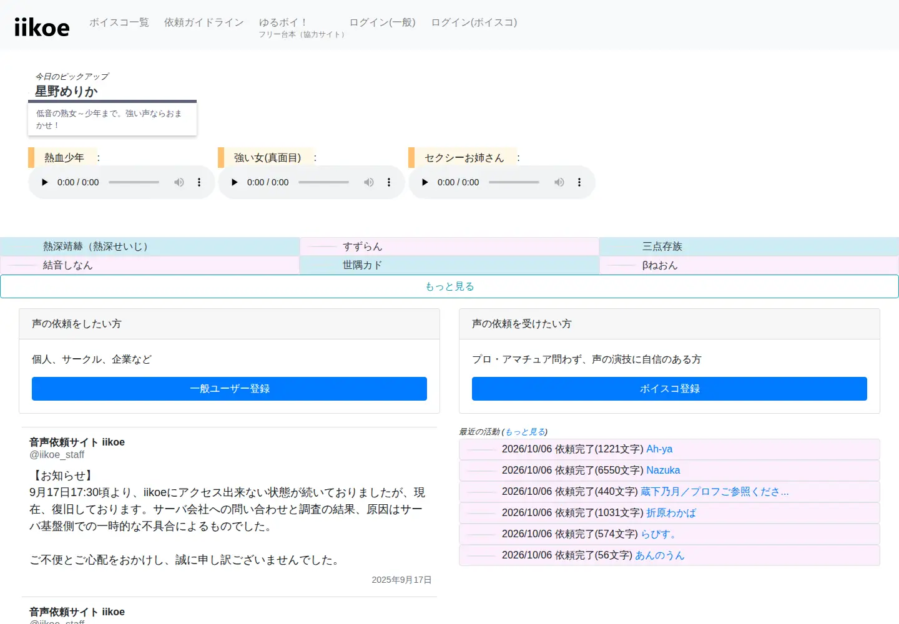Screen dimensions: 899x624
Task: Select voice actor 世隅カド
Action: coord(449,265)
